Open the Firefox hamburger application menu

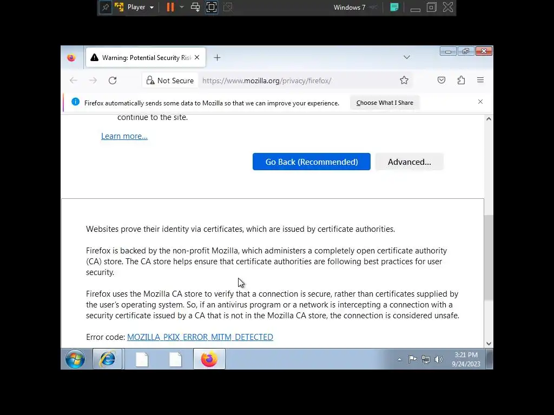pos(480,80)
